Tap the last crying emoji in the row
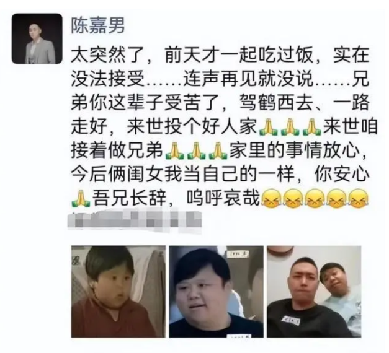Screen dimensions: 389x353 359,198
